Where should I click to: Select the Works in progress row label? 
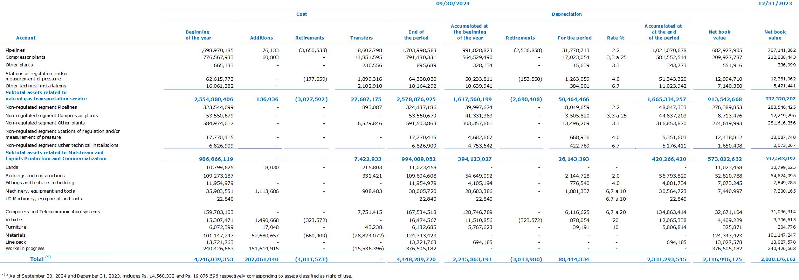(x=25, y=249)
